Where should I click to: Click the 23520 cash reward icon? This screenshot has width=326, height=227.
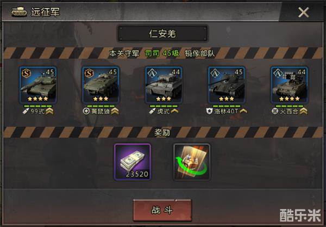pyautogui.click(x=133, y=162)
